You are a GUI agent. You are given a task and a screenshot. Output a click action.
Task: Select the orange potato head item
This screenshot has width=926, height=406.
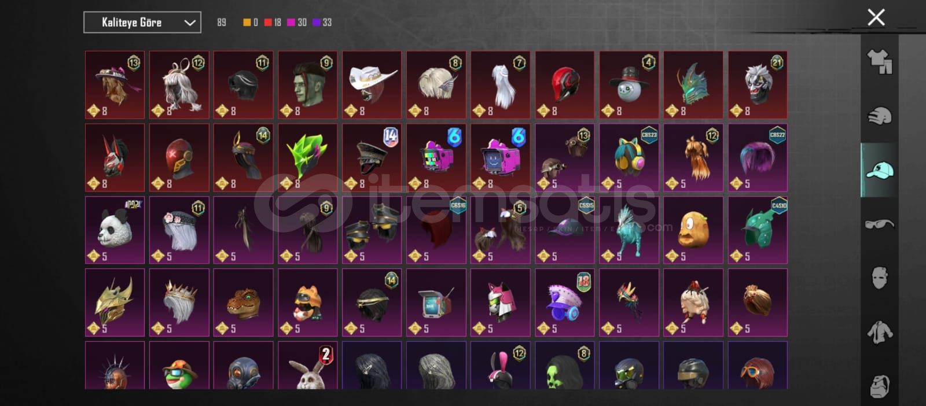coord(693,230)
